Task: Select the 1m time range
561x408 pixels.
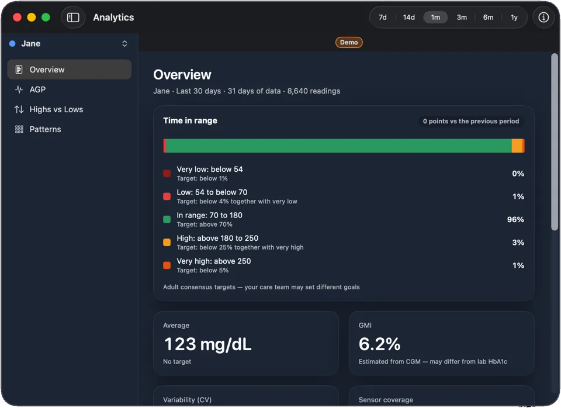Action: coord(435,17)
